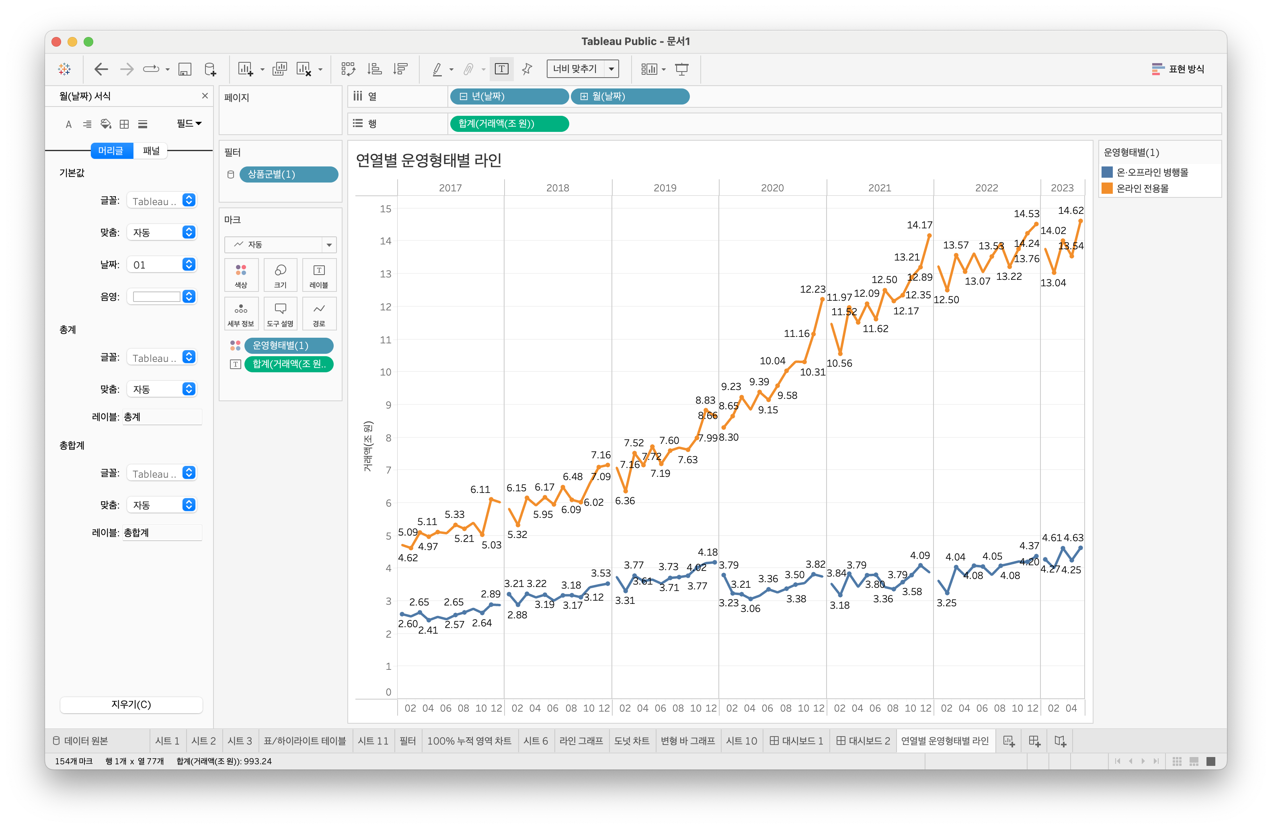Click the sort ascending toolbar icon
This screenshot has height=829, width=1272.
tap(374, 69)
